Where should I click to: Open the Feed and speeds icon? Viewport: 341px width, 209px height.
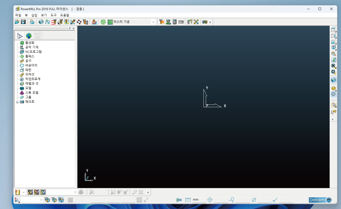coord(47,22)
